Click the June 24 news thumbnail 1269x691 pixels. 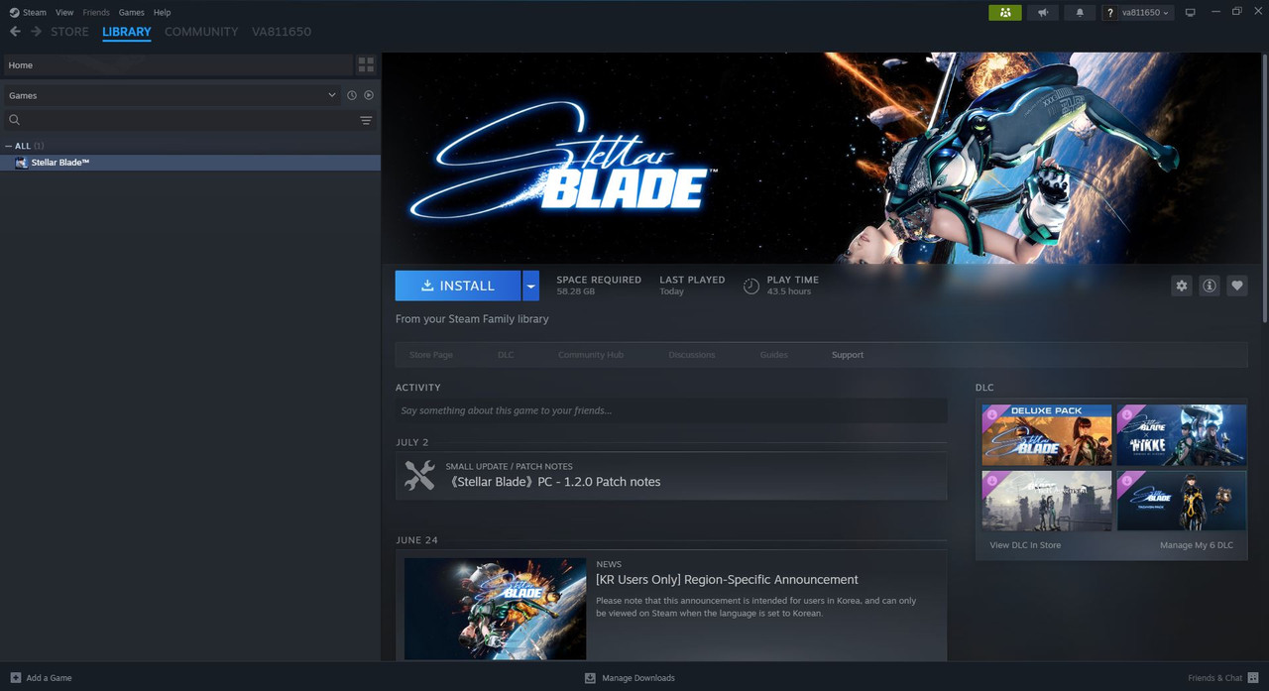click(x=495, y=608)
